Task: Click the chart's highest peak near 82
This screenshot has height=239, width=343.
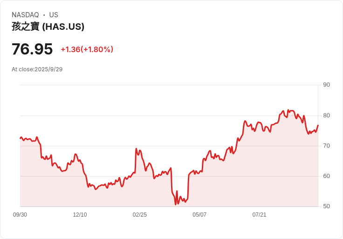Action: point(288,110)
